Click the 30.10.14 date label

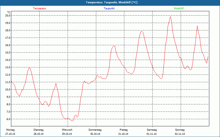(x=95, y=134)
